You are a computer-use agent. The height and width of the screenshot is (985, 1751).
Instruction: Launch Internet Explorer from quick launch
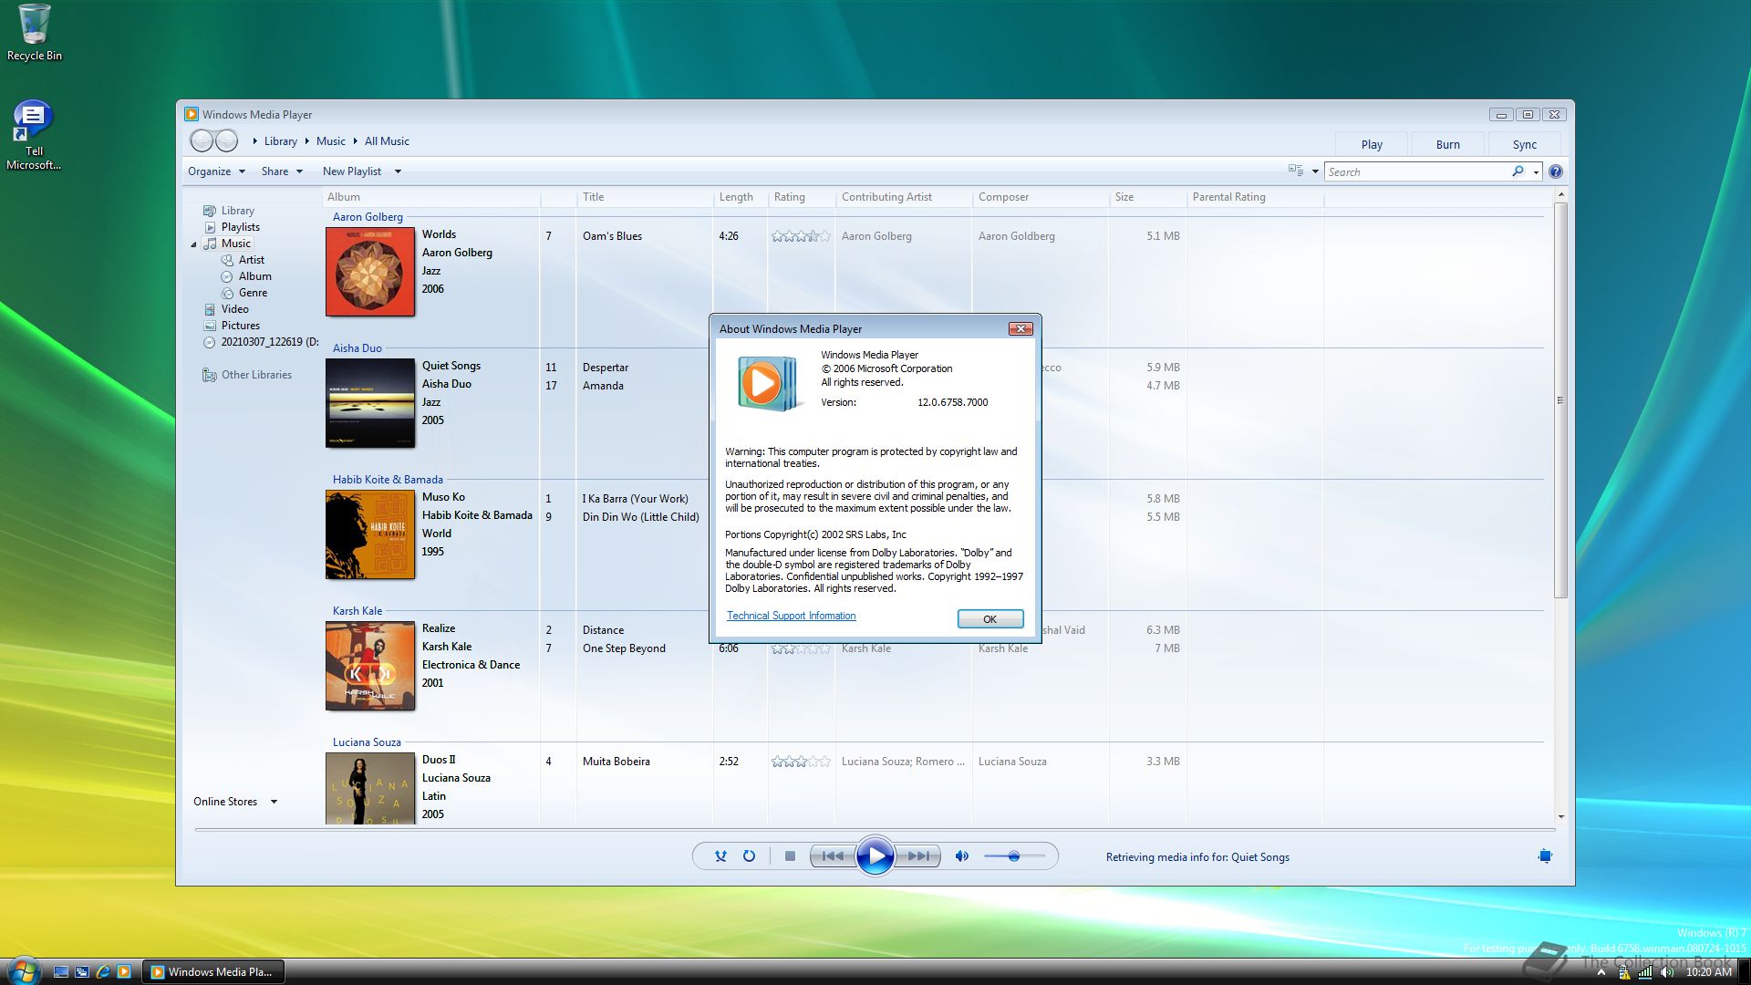coord(103,971)
